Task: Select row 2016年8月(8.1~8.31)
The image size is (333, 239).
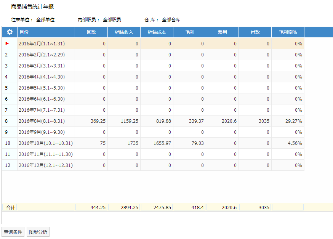Action: 153,121
